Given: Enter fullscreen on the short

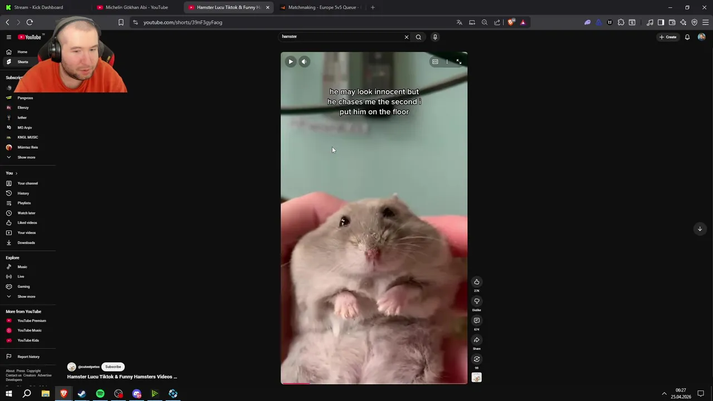Looking at the screenshot, I should coord(459,62).
